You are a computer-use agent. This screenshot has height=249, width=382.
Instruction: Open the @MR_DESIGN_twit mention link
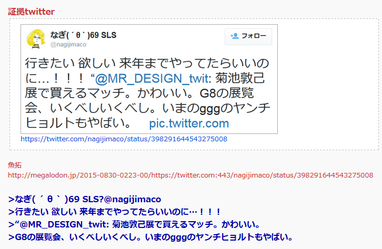[x=153, y=79]
